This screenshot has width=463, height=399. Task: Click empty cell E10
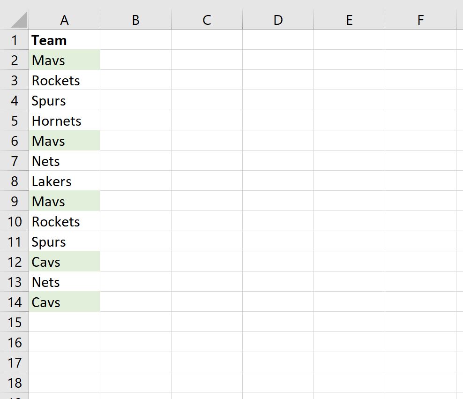[x=349, y=221]
